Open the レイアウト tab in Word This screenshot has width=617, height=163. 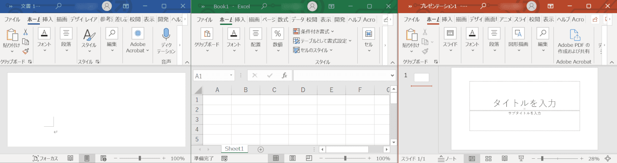tap(91, 19)
